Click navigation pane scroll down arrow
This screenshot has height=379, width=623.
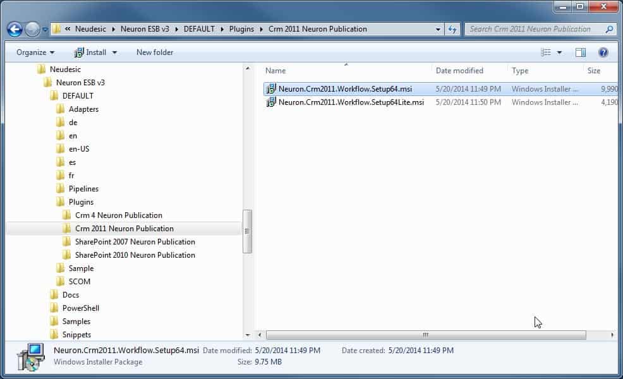[248, 335]
